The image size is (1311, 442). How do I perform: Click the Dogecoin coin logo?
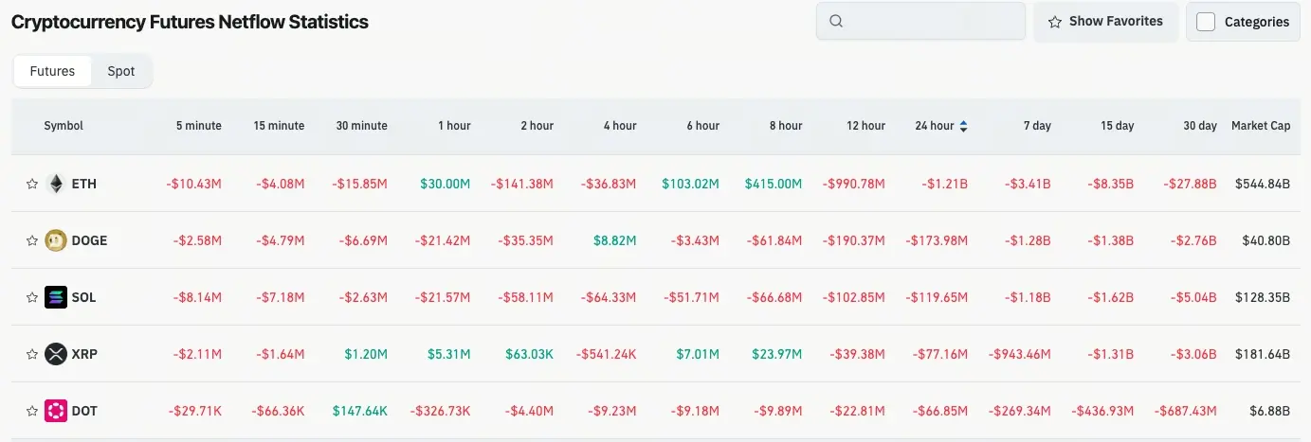[56, 240]
